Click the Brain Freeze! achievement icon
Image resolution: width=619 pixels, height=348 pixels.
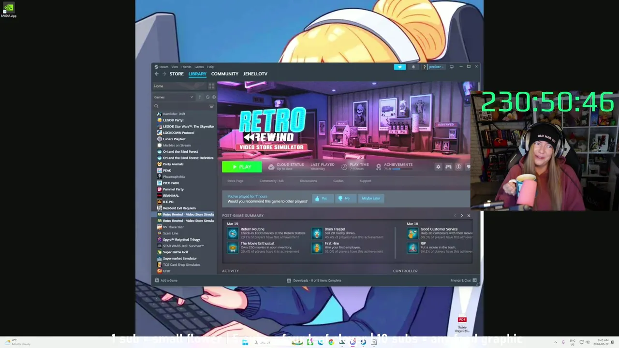pos(317,233)
